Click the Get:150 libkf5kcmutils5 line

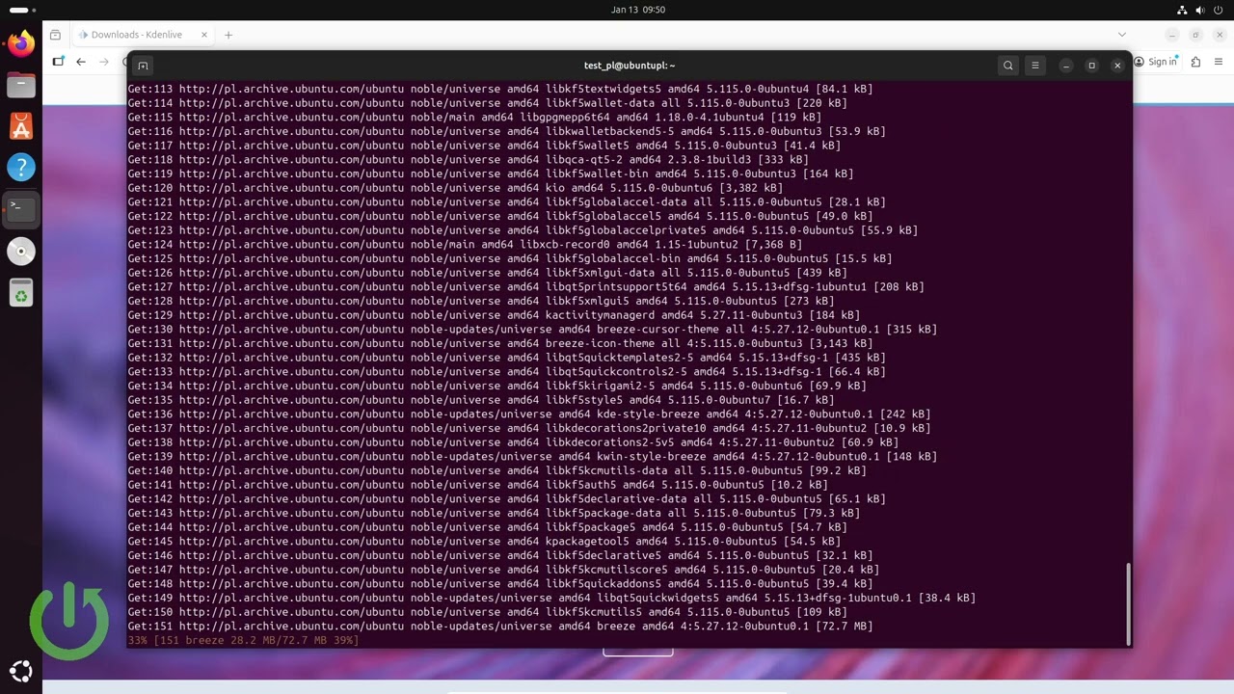click(488, 612)
